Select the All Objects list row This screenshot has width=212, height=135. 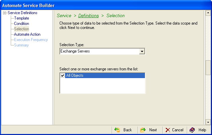[102, 75]
